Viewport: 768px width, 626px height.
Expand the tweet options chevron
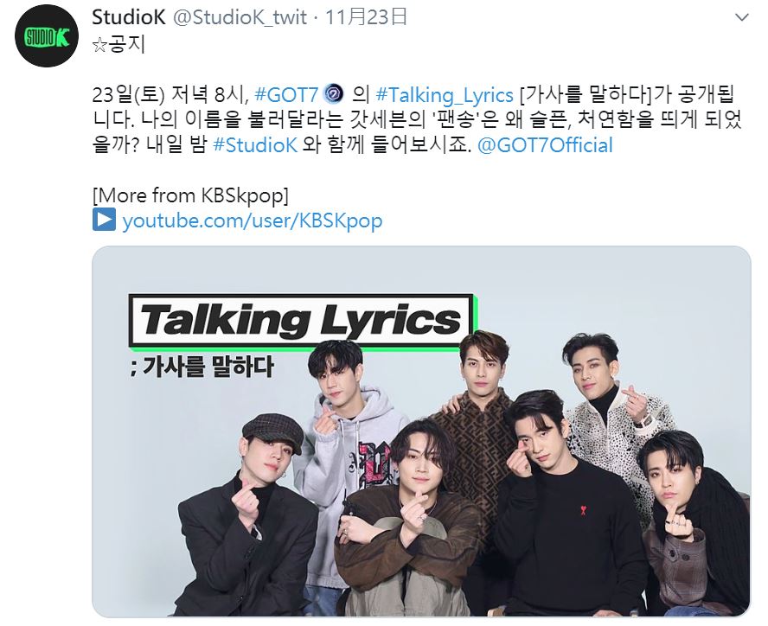tap(742, 18)
